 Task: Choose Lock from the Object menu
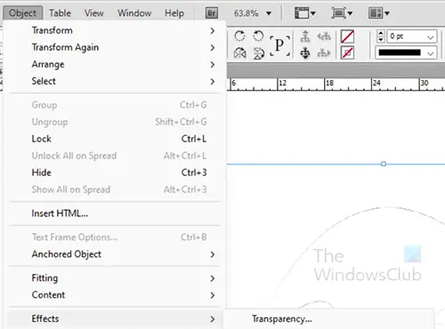pyautogui.click(x=115, y=139)
